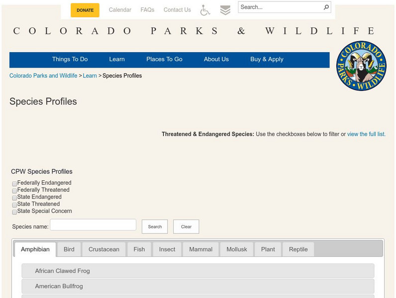Switch to the Insect tab
The width and height of the screenshot is (396, 298).
167,249
